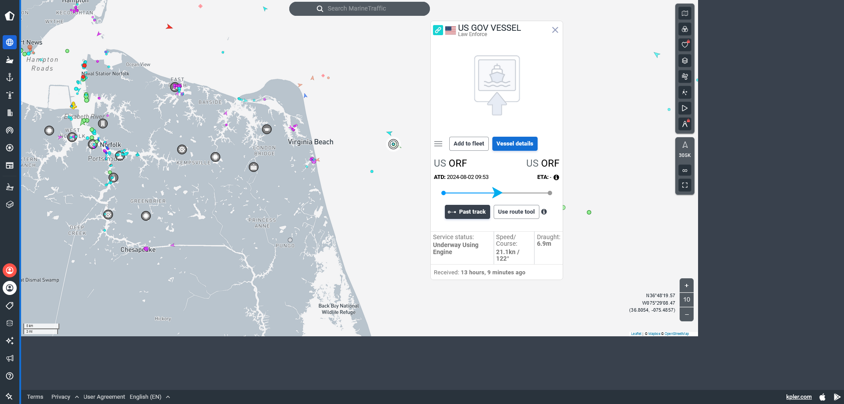Viewport: 844px width, 404px height.
Task: Open the database stack icon in sidebar
Action: click(10, 323)
